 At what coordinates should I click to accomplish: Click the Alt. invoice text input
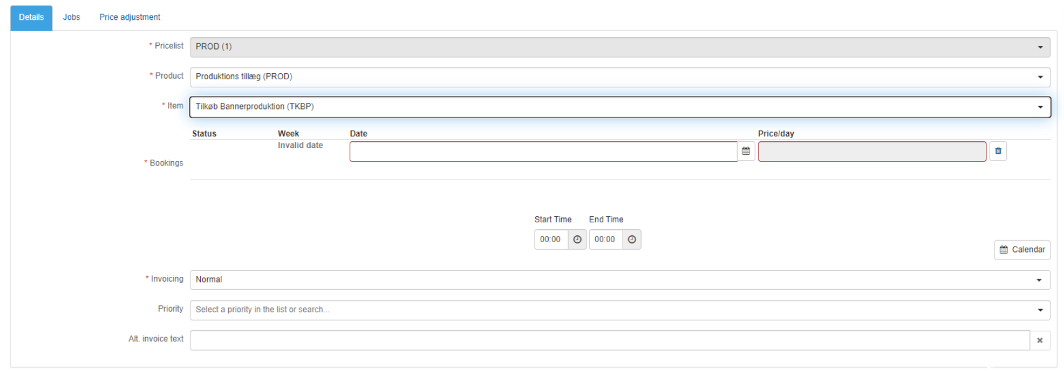pos(610,340)
